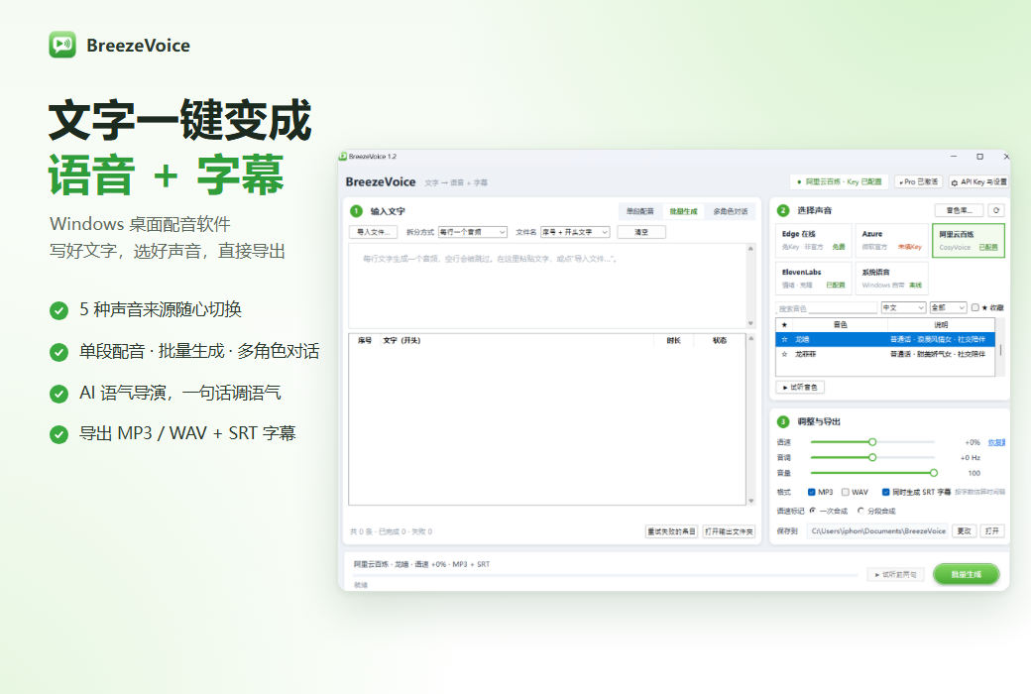The image size is (1031, 694).
Task: Click 说明 column header in voice table
Action: (941, 325)
